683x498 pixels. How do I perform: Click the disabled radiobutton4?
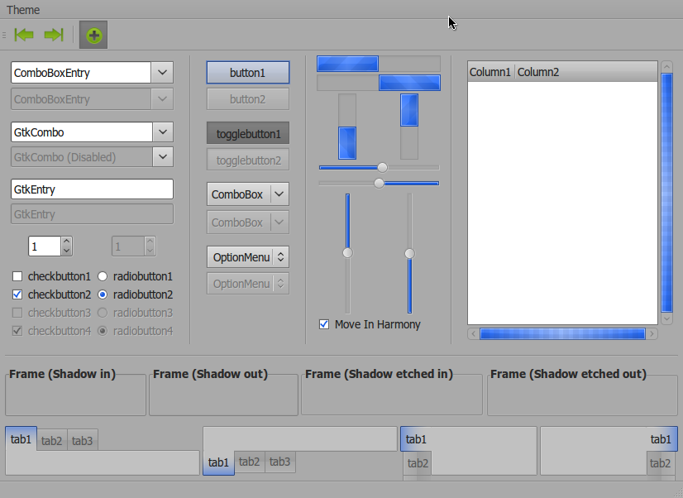tap(103, 331)
